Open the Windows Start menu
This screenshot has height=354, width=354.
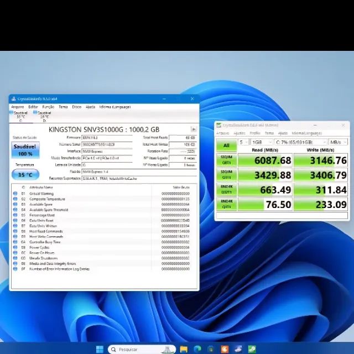(100, 349)
